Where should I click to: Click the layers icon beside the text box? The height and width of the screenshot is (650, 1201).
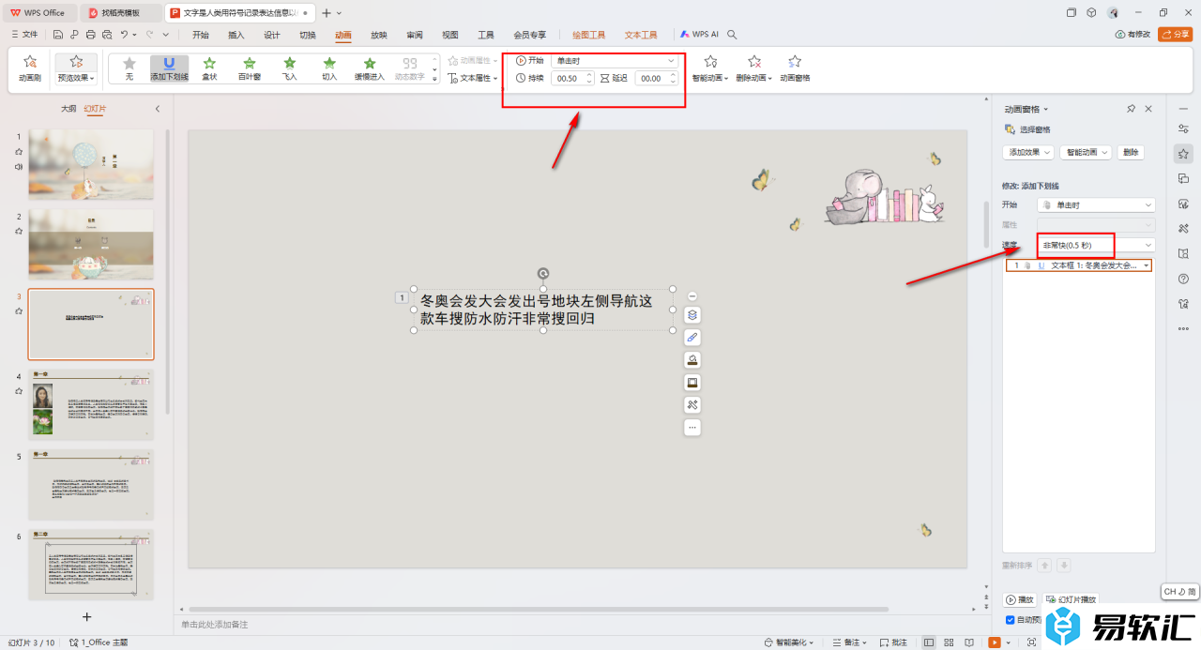[692, 315]
